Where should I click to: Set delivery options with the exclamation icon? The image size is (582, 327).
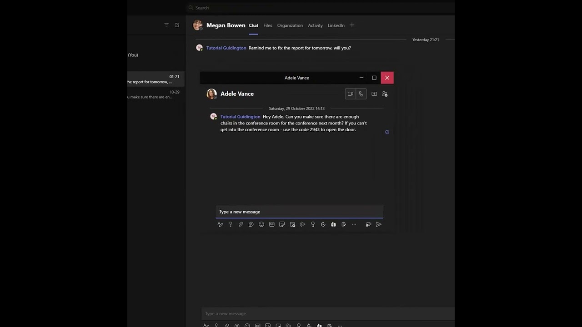[x=231, y=224]
